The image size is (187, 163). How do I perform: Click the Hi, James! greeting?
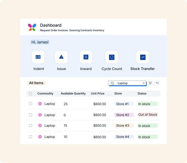coord(40,42)
